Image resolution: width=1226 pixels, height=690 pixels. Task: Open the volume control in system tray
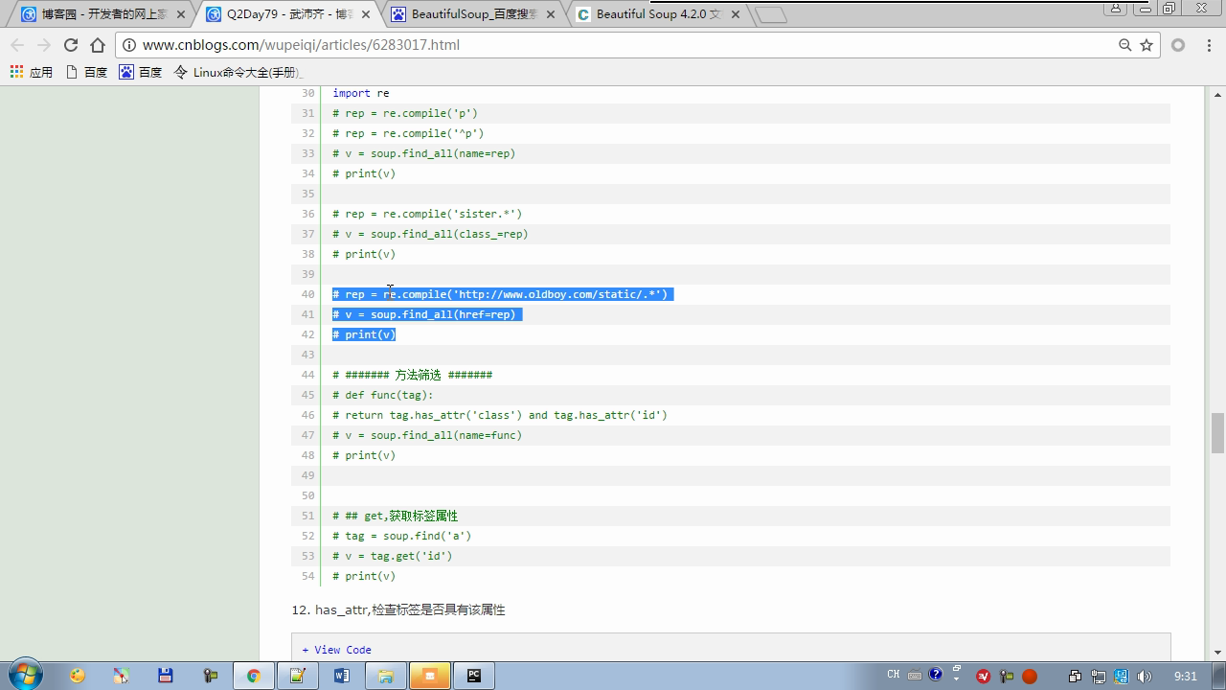click(1145, 676)
